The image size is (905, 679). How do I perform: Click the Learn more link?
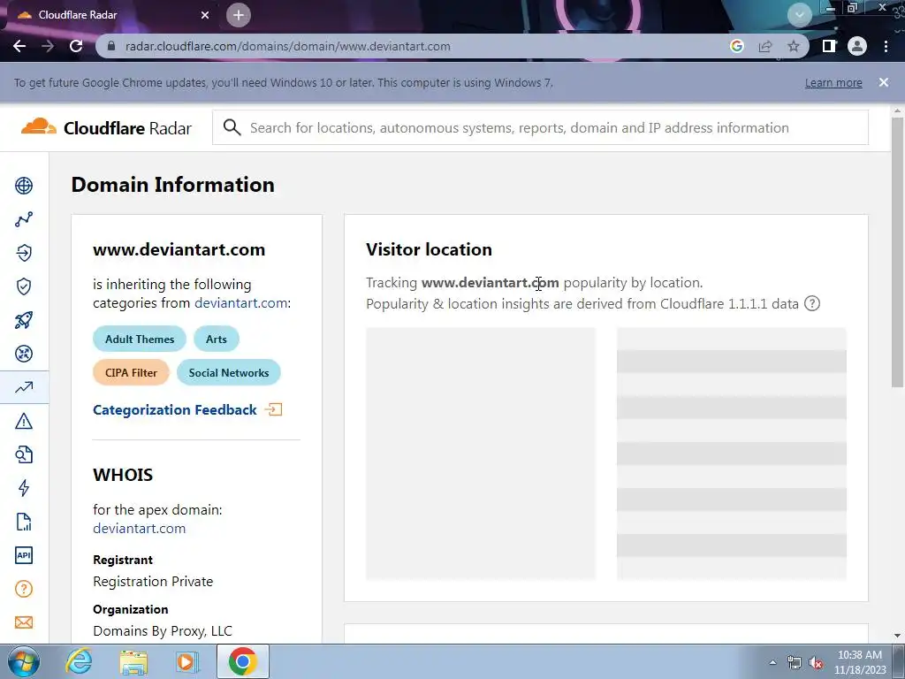[833, 82]
